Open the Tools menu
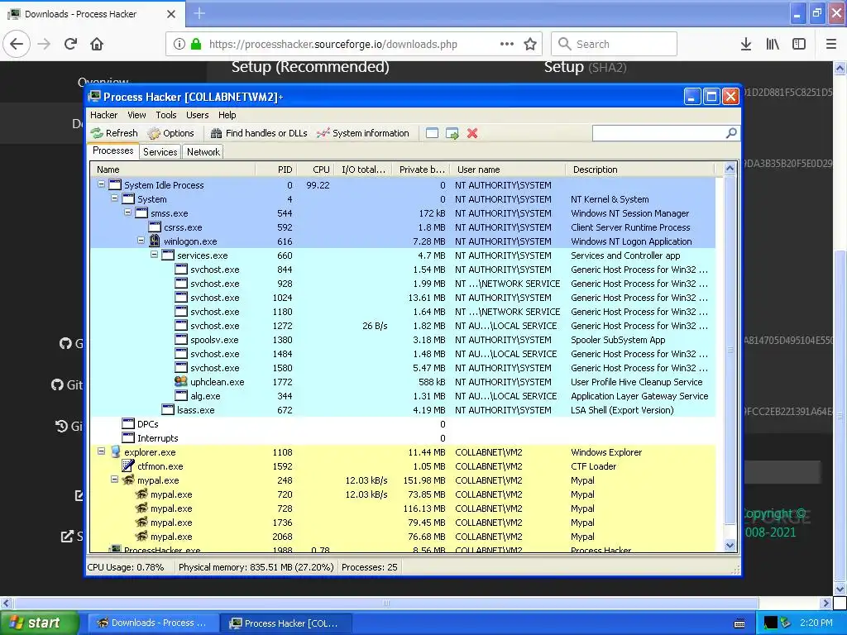This screenshot has height=635, width=847. click(165, 115)
